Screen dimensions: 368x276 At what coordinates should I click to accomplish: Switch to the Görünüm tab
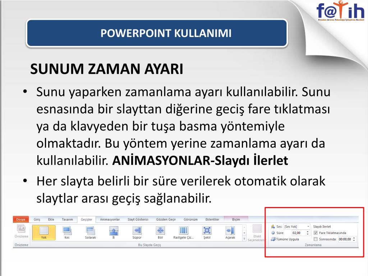point(190,220)
